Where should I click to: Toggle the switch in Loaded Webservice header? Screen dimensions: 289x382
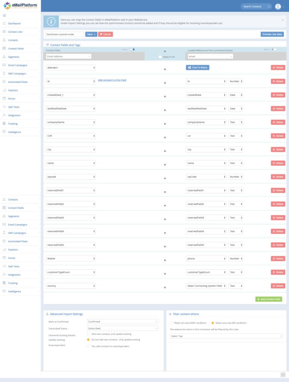(x=274, y=50)
